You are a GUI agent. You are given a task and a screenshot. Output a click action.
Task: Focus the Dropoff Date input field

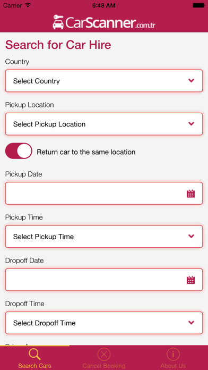point(104,280)
